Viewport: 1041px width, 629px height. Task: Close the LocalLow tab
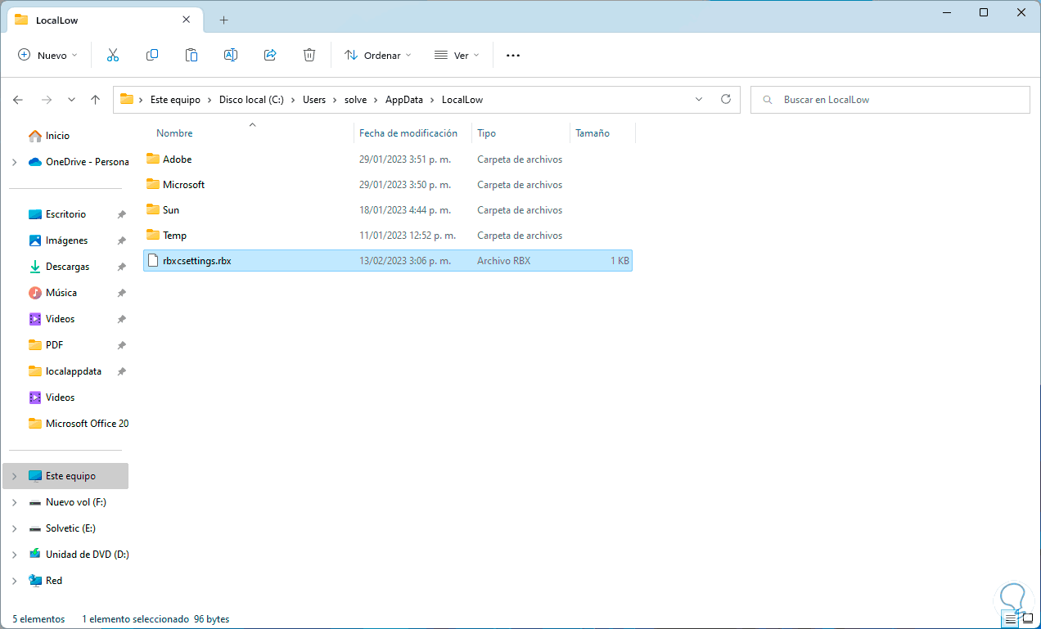coord(187,20)
